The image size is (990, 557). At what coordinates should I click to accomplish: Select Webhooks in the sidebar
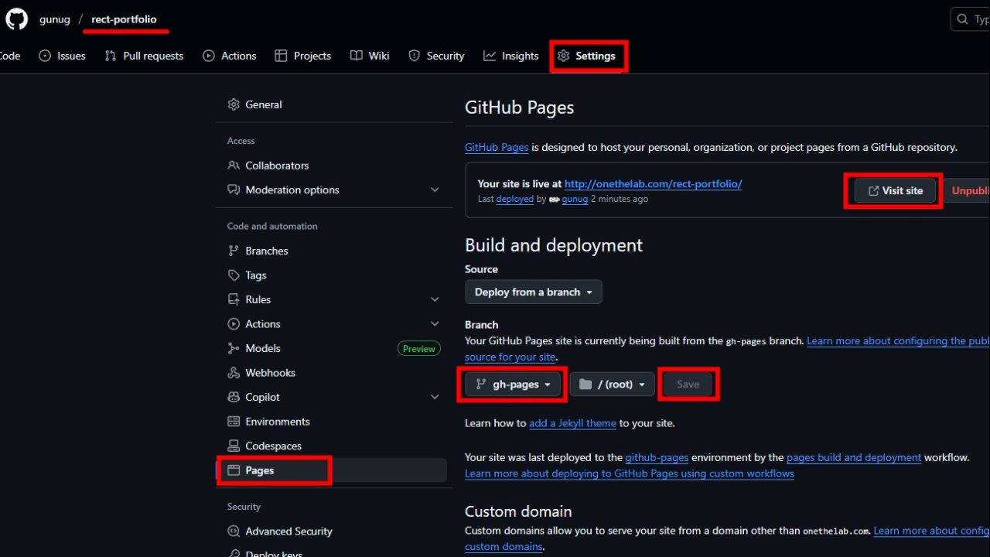[334, 373]
